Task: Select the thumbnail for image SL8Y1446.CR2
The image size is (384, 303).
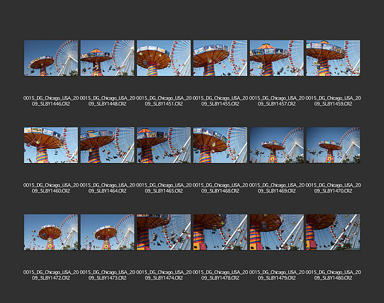Action: pyautogui.click(x=51, y=58)
